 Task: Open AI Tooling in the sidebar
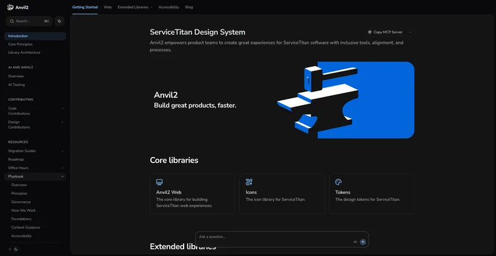tap(17, 85)
